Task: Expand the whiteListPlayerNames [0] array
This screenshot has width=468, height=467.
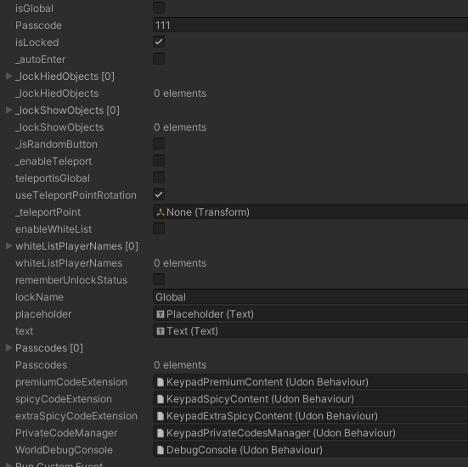Action: 9,246
